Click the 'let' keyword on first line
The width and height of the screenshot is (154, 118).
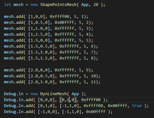pyautogui.click(x=8, y=5)
